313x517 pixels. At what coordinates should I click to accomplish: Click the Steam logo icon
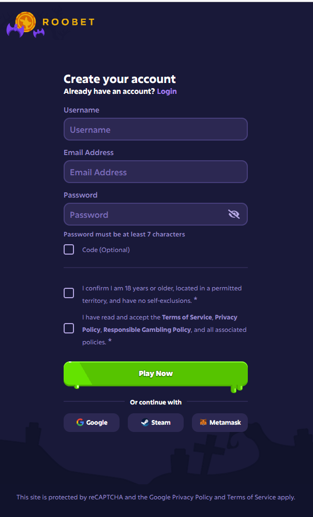pos(145,423)
